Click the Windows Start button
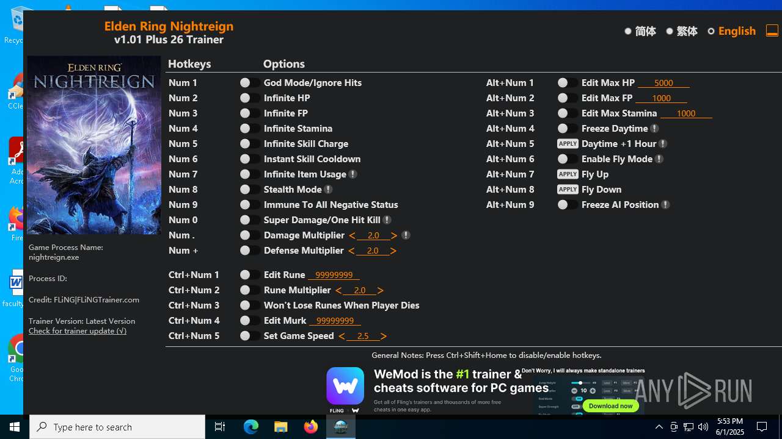The width and height of the screenshot is (782, 439). point(15,427)
